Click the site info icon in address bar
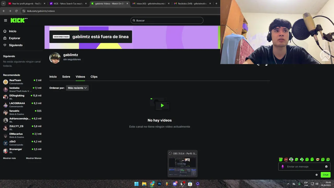The image size is (334, 188). 24,11
